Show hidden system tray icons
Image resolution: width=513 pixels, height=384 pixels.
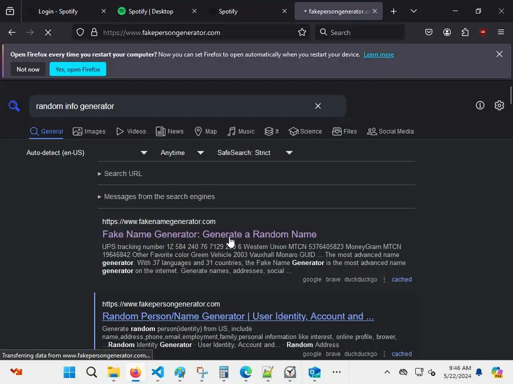387,372
